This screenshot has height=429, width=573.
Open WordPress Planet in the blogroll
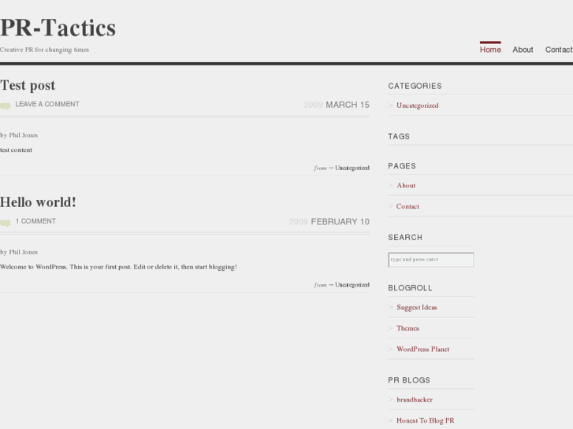[x=422, y=349]
